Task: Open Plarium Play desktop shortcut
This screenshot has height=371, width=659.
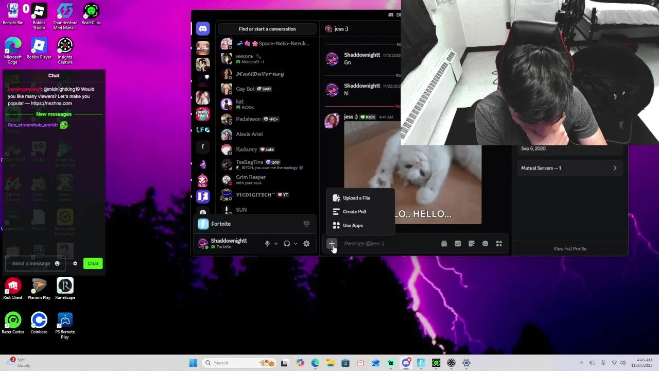Action: (x=39, y=289)
